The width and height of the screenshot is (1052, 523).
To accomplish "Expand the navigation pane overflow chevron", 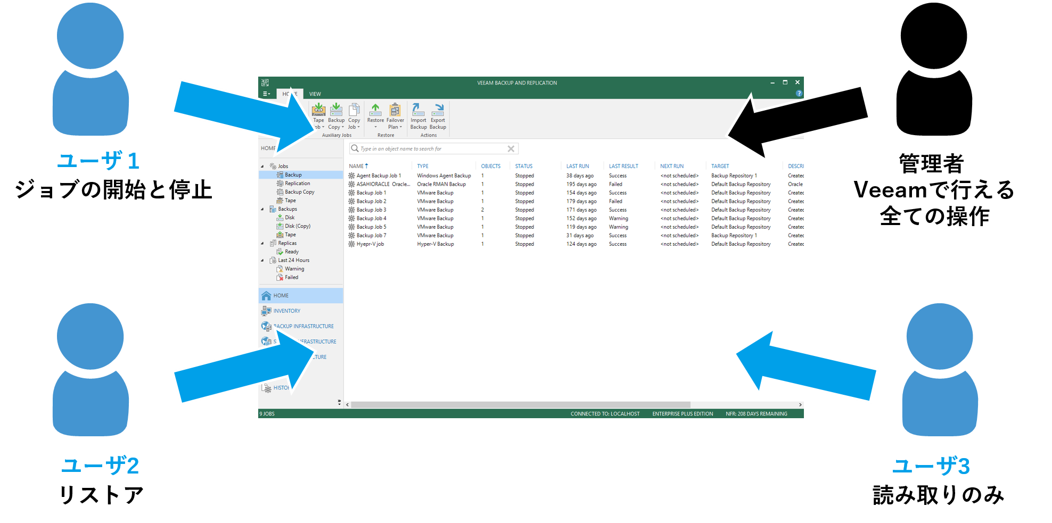I will click(x=339, y=402).
